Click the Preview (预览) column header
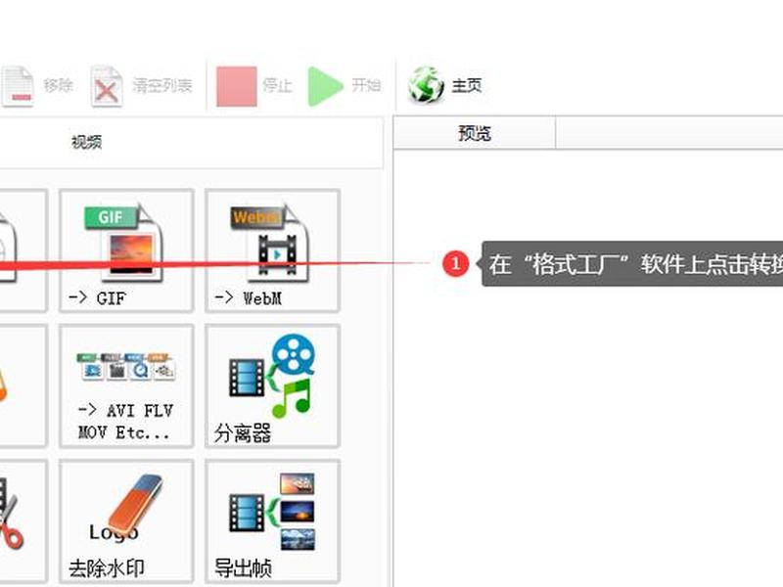 click(x=475, y=133)
